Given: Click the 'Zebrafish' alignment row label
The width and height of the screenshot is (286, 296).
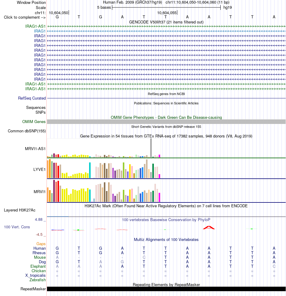Looking at the screenshot, I should point(38,280).
